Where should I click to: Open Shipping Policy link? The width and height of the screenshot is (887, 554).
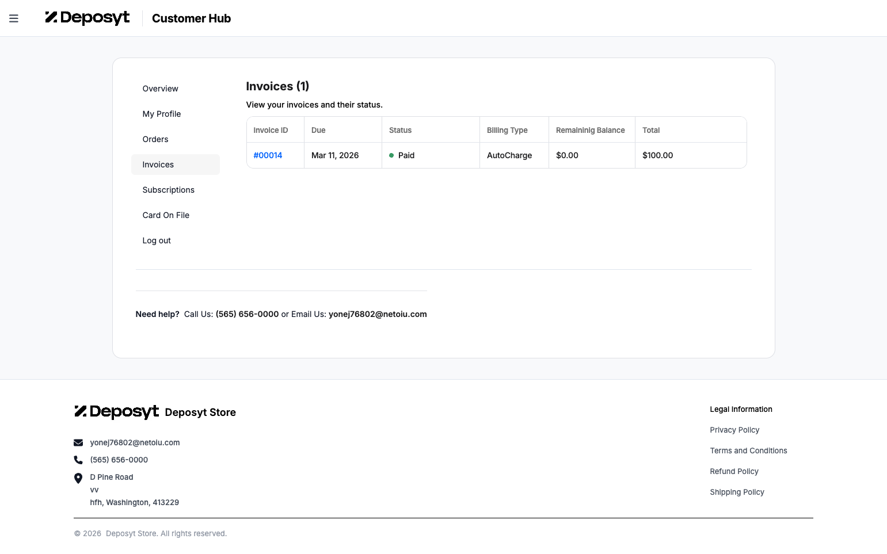[x=737, y=492]
